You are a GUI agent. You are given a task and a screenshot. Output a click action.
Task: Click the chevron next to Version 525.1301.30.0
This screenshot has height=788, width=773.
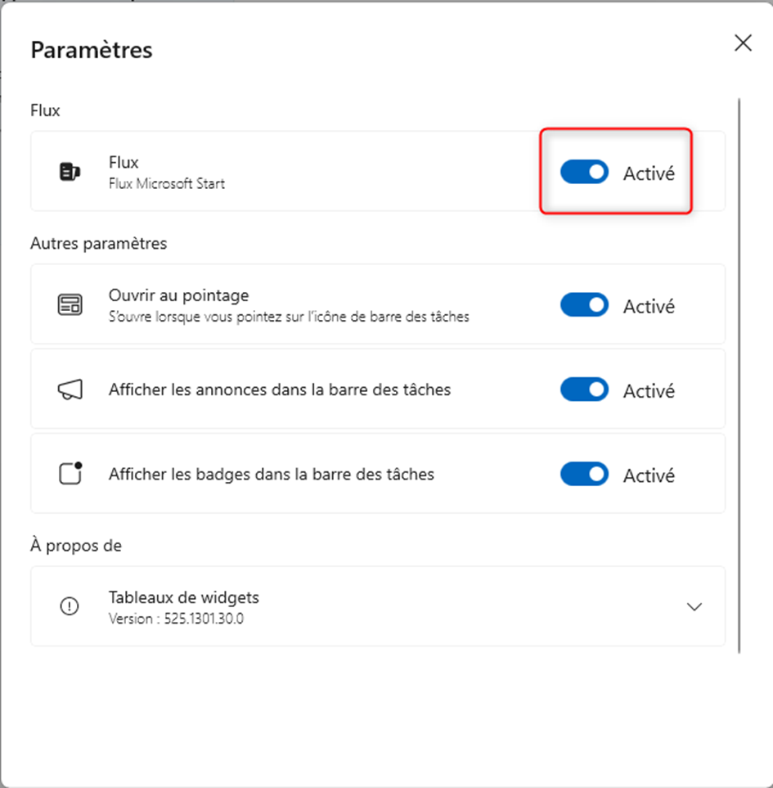[x=694, y=606]
